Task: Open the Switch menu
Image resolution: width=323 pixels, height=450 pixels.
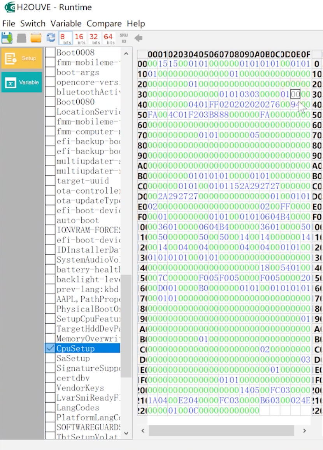Action: pyautogui.click(x=33, y=24)
